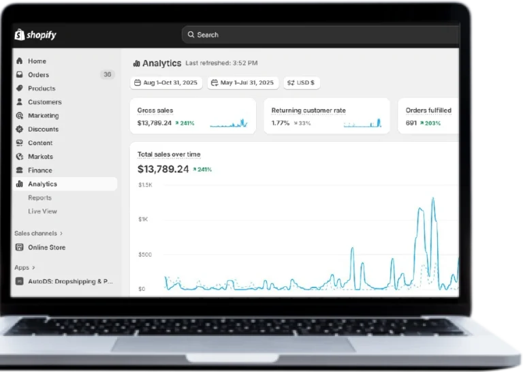Open Orders via its inbox icon
The width and height of the screenshot is (523, 372).
(x=20, y=75)
